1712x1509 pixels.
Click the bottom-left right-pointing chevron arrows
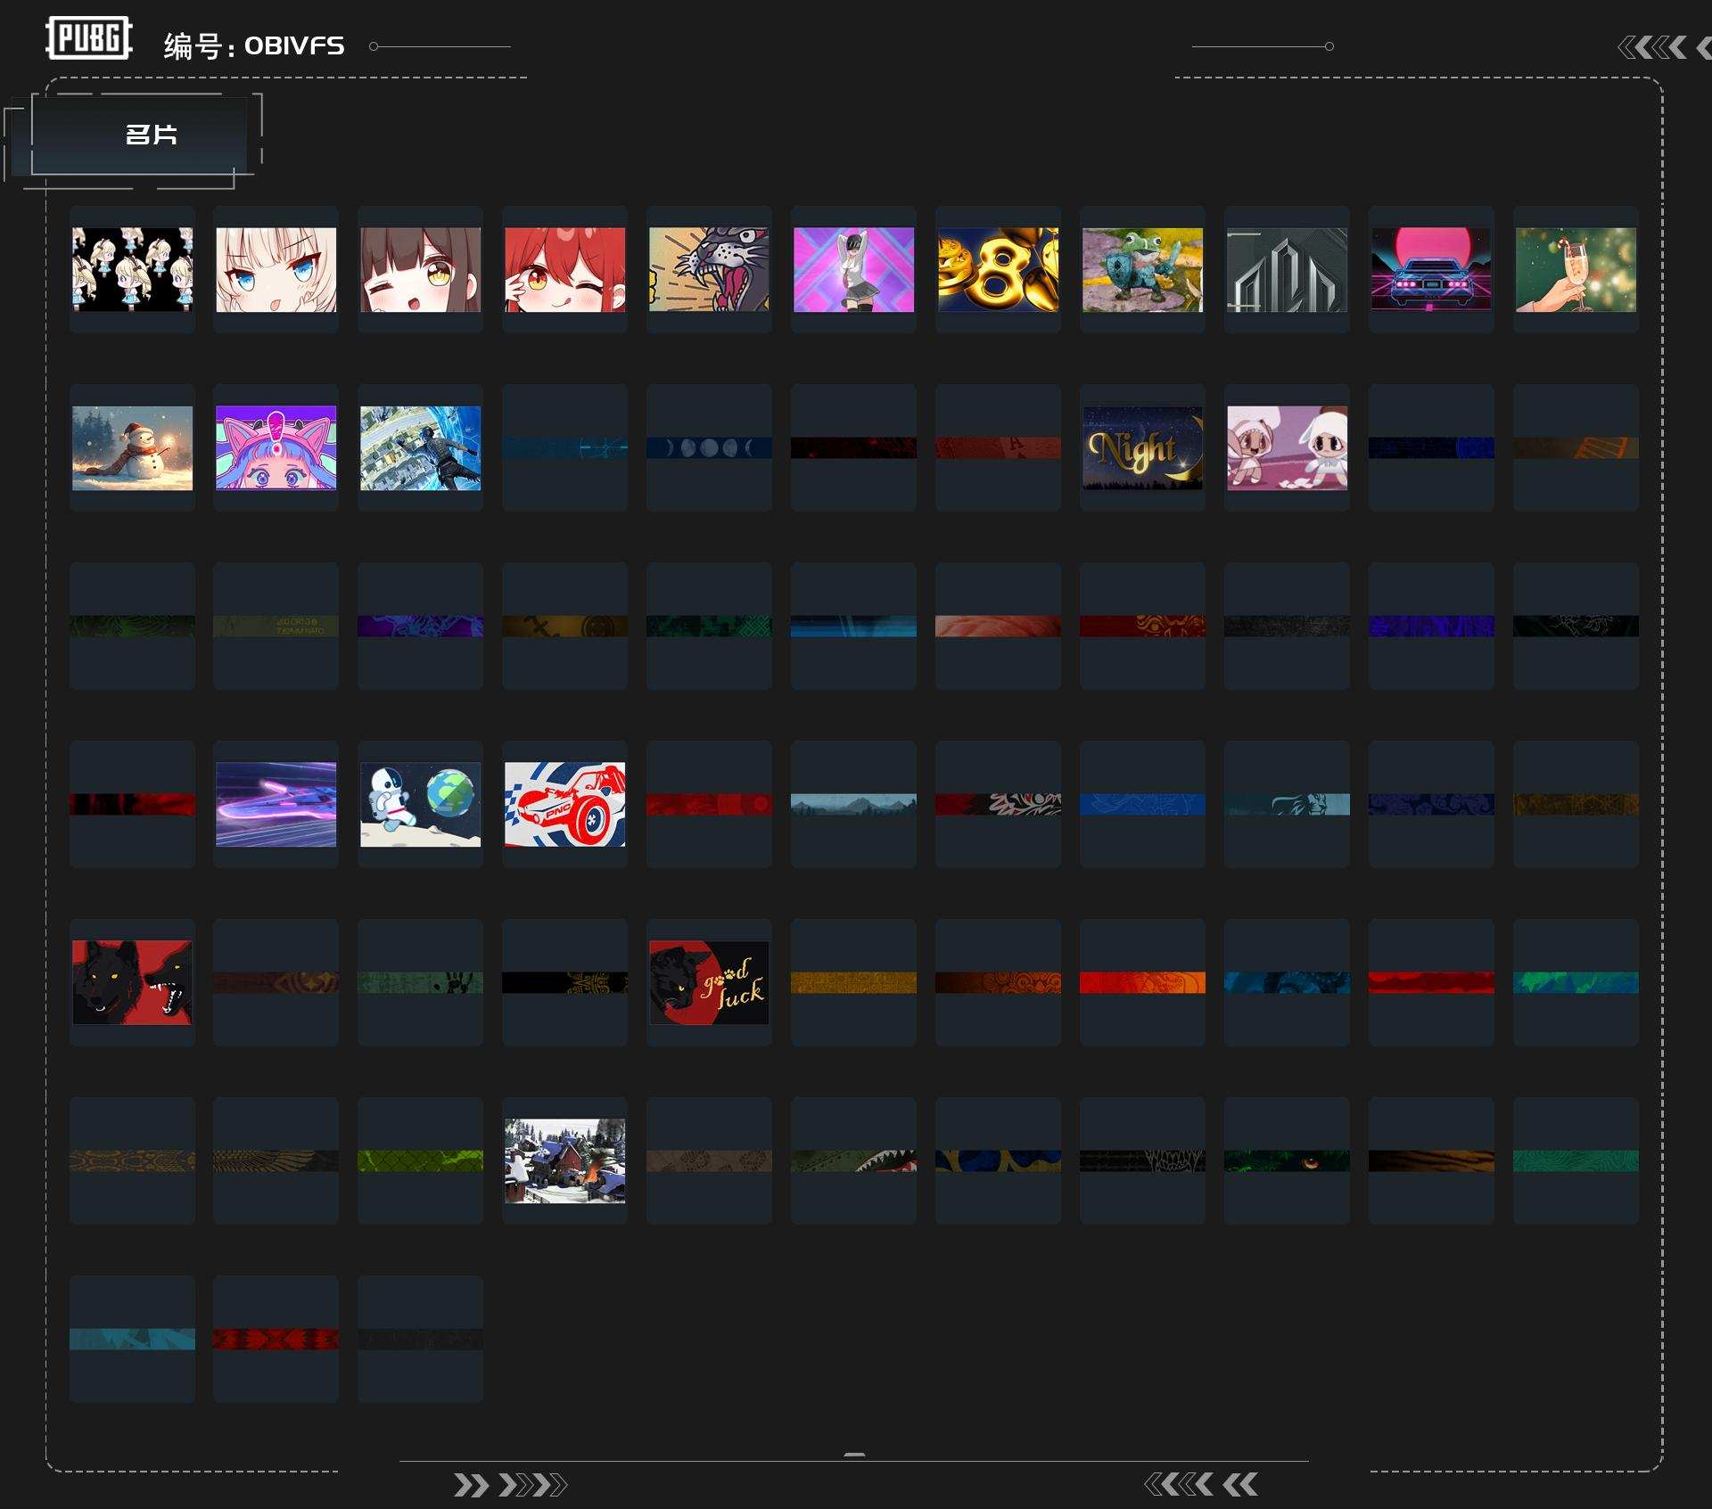tap(509, 1485)
